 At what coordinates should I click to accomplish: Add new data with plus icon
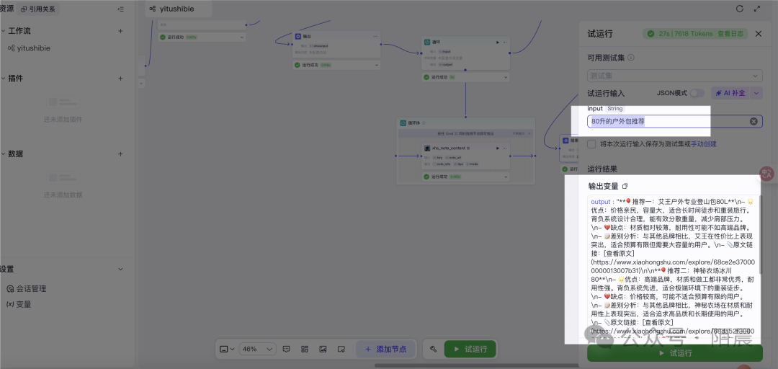pyautogui.click(x=120, y=154)
